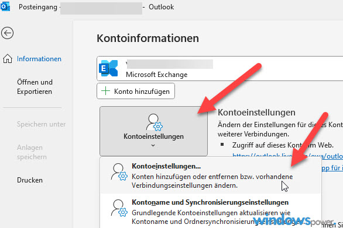Click the Kontoeinstellungen section heading text
The image size is (343, 228).
tap(256, 113)
